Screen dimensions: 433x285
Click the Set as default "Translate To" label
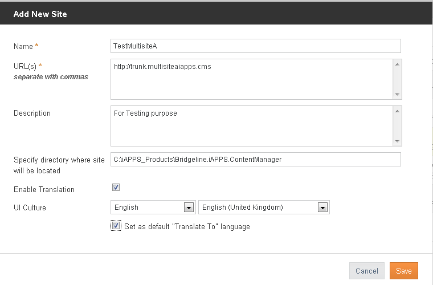click(187, 227)
